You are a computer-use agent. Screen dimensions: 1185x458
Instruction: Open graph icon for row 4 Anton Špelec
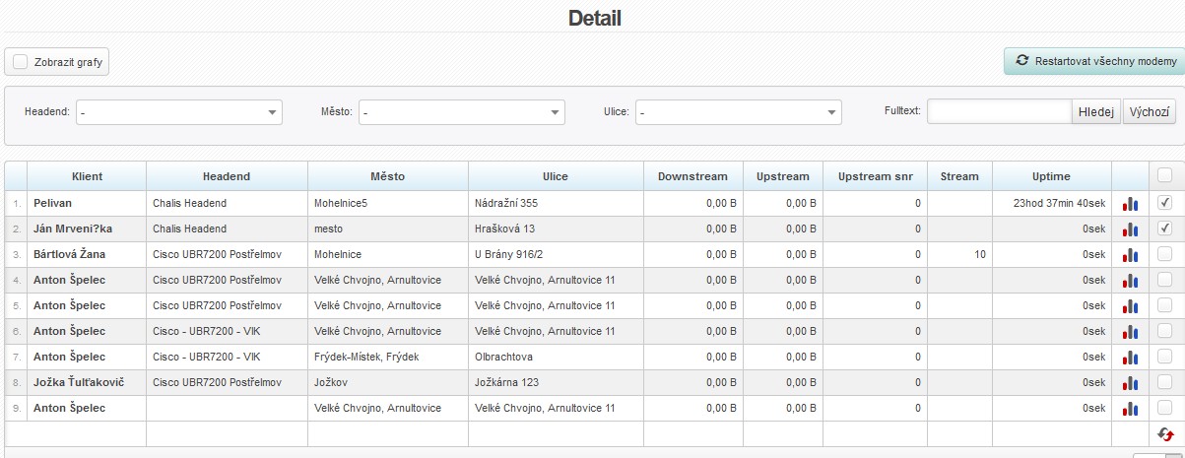[1130, 281]
